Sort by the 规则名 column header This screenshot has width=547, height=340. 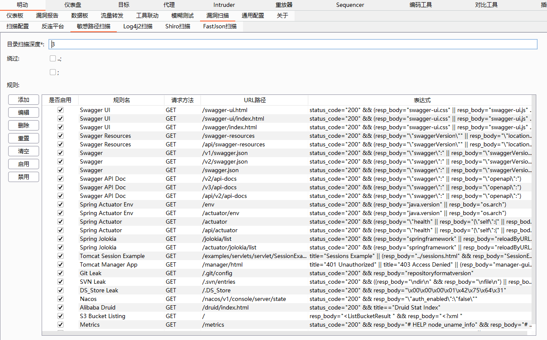(122, 100)
